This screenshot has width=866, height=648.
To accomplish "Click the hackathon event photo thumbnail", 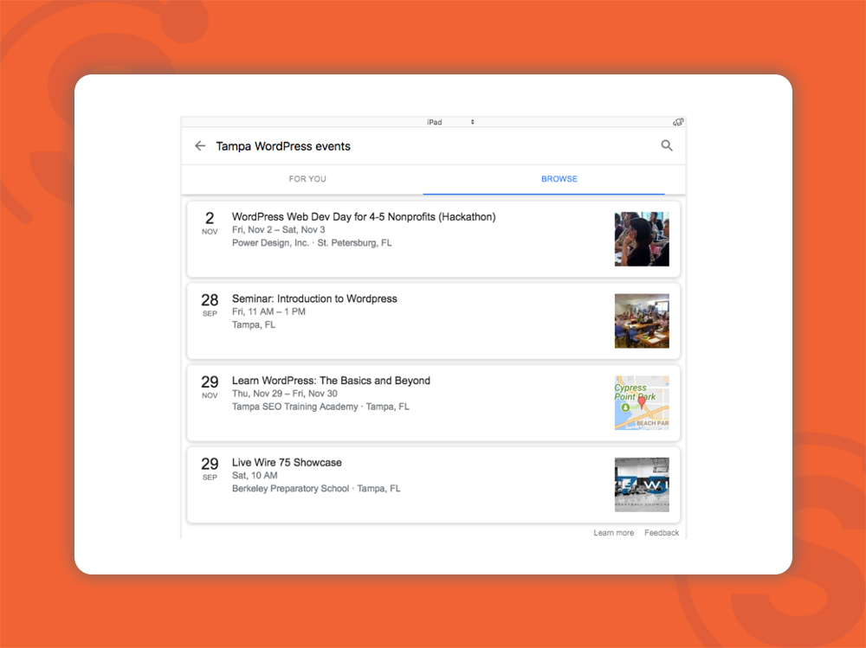I will point(642,239).
